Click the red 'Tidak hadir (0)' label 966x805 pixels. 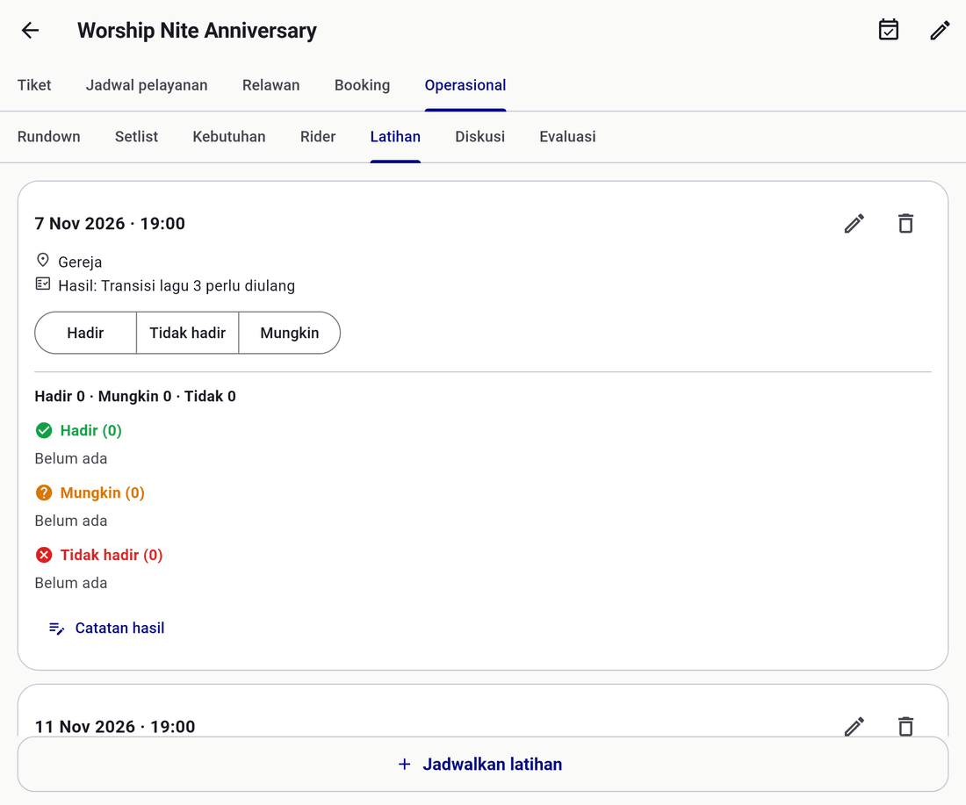pyautogui.click(x=112, y=555)
